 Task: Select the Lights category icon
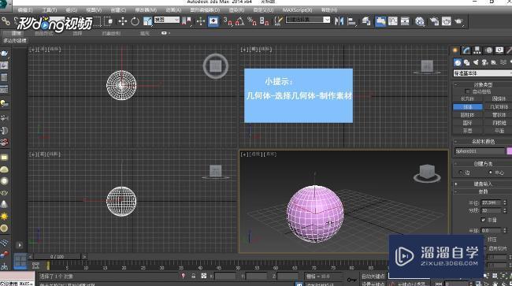[x=476, y=62]
